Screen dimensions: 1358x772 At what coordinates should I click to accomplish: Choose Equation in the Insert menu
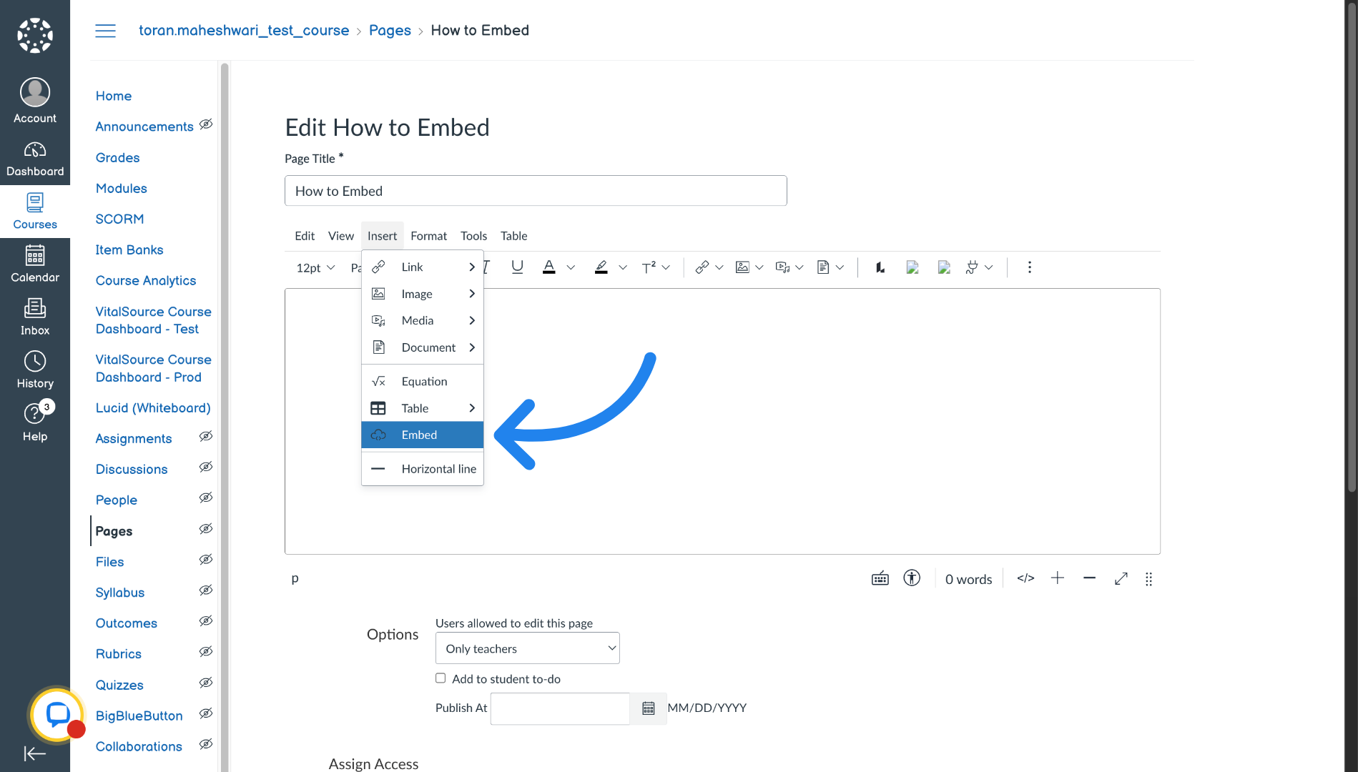click(x=423, y=382)
